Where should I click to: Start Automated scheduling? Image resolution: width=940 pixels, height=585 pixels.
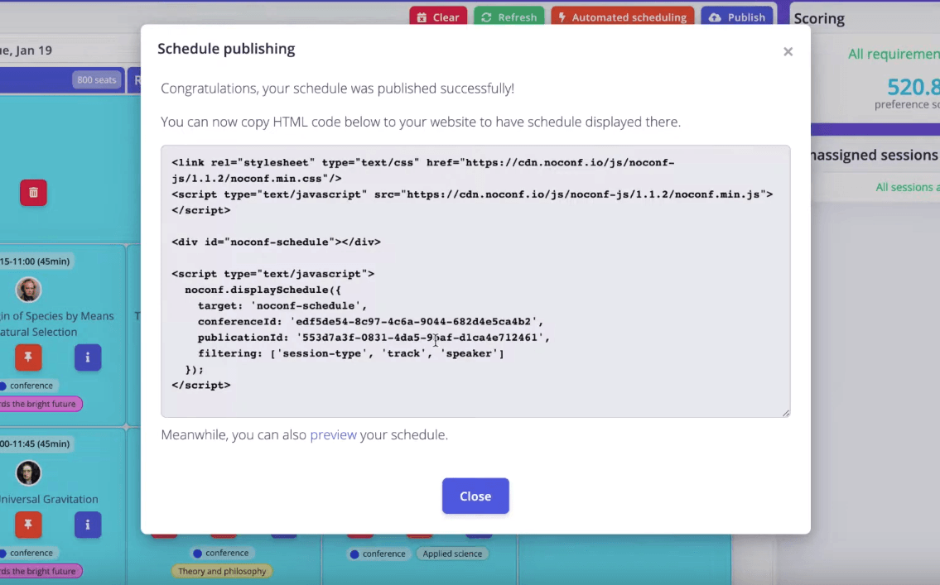(x=622, y=17)
